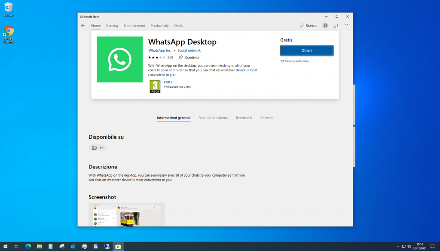Open the downloads and updates indicator
The image size is (440, 251).
(x=336, y=26)
